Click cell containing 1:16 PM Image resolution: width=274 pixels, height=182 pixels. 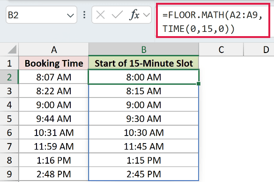(54, 160)
